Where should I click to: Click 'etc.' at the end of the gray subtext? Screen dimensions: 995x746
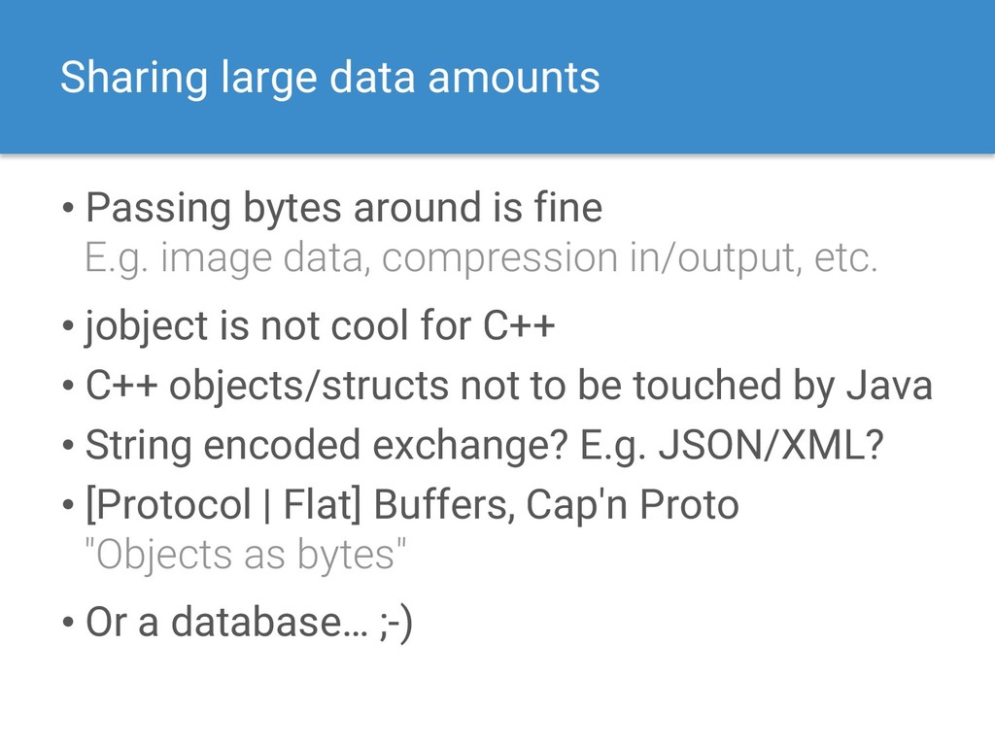846,258
